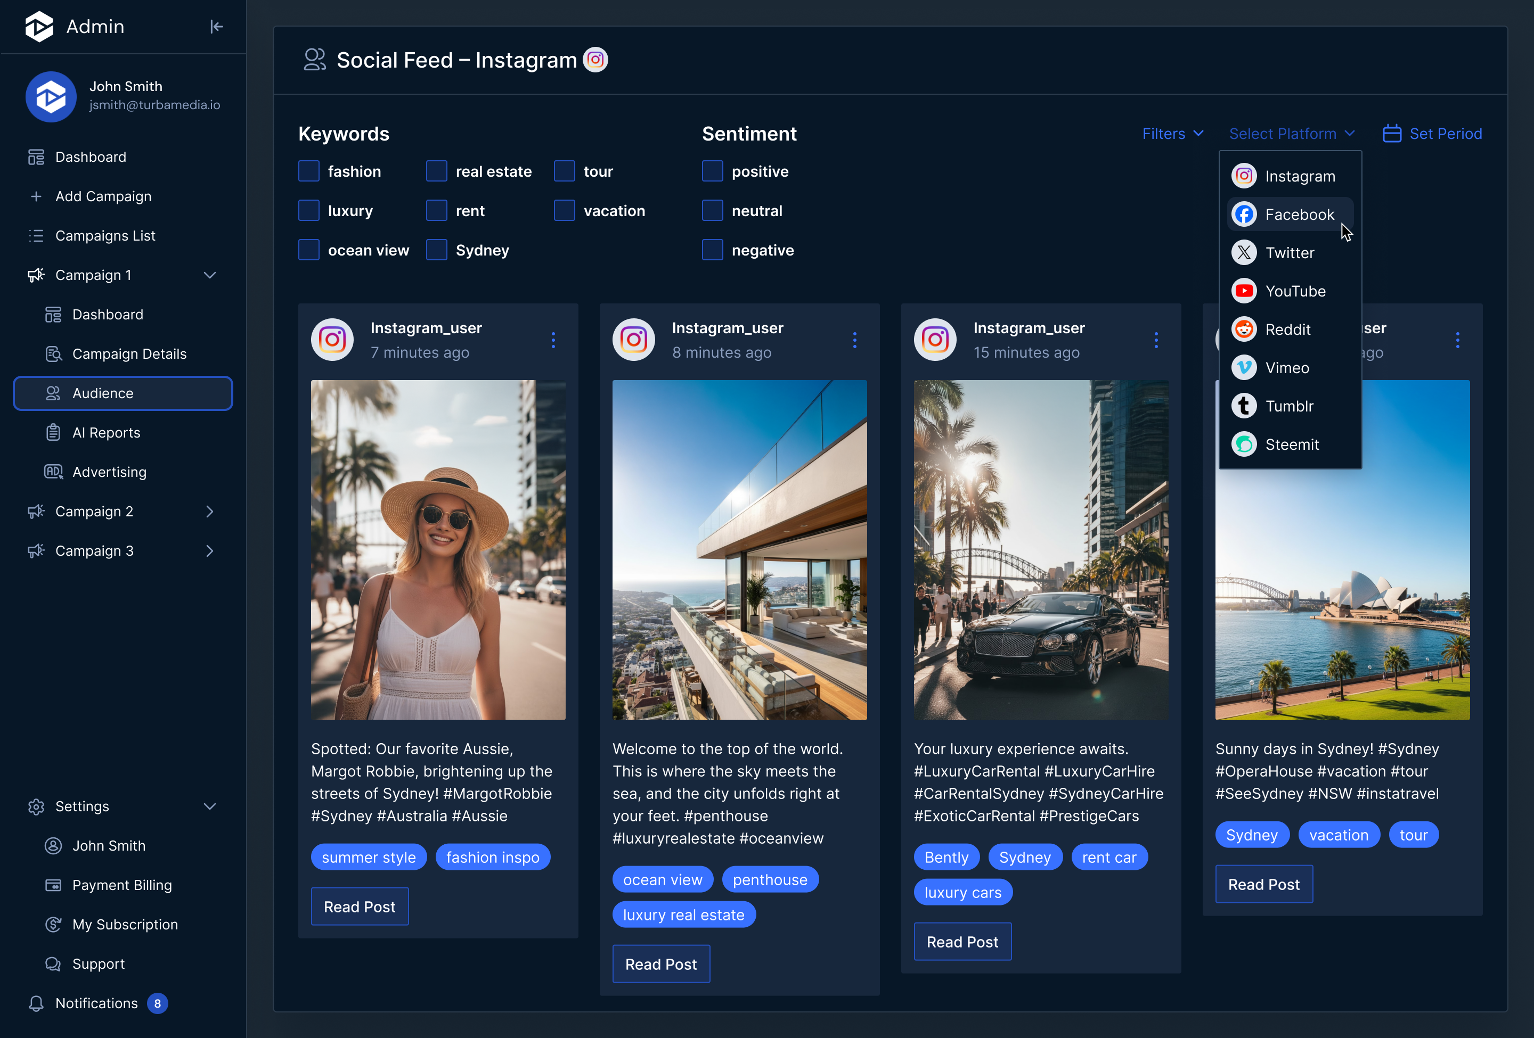
Task: Click the Twitter X icon in the platform list
Action: click(x=1244, y=252)
